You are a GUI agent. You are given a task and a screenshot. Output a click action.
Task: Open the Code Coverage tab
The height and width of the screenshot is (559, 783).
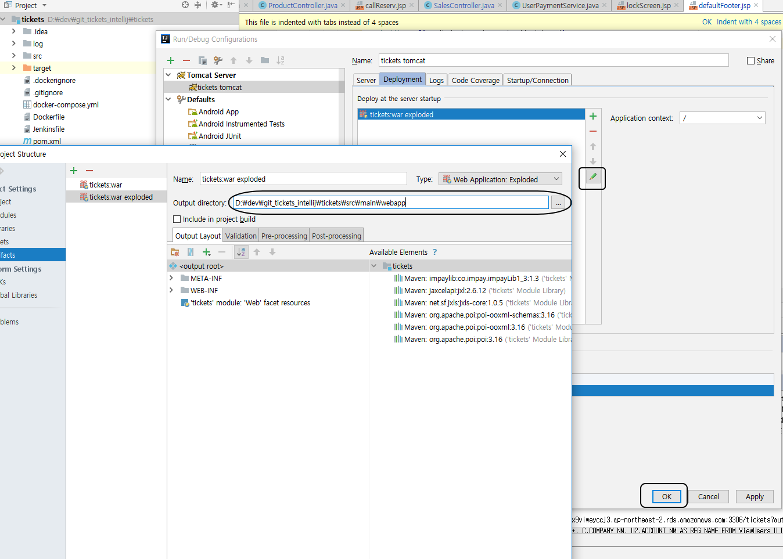coord(476,80)
